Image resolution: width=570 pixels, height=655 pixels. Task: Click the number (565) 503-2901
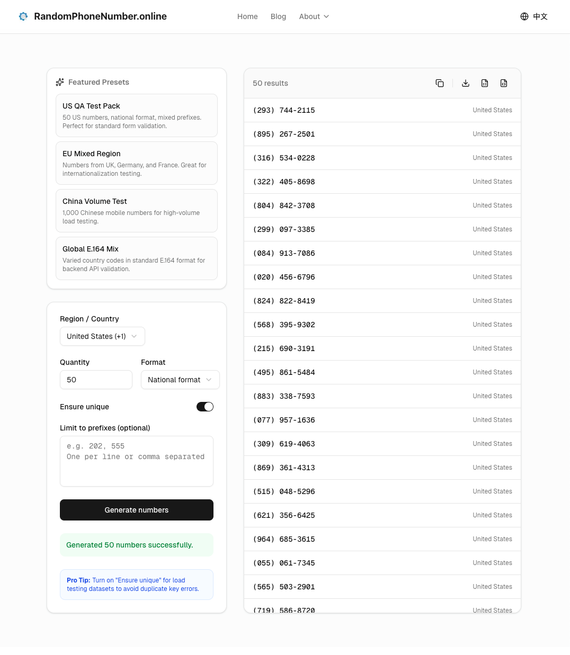click(284, 587)
